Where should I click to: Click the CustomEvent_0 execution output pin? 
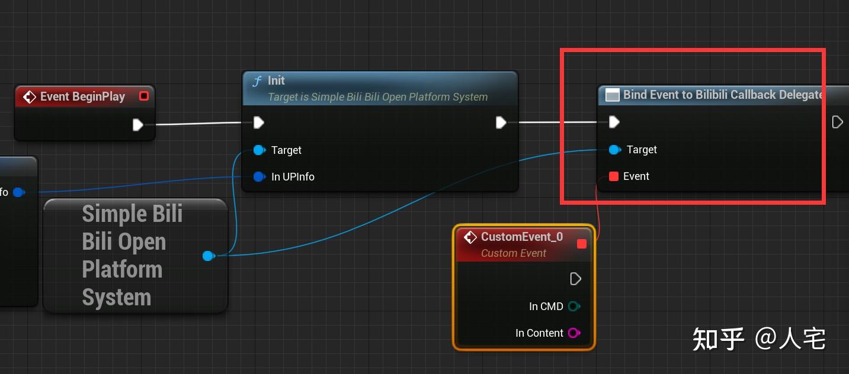[575, 279]
